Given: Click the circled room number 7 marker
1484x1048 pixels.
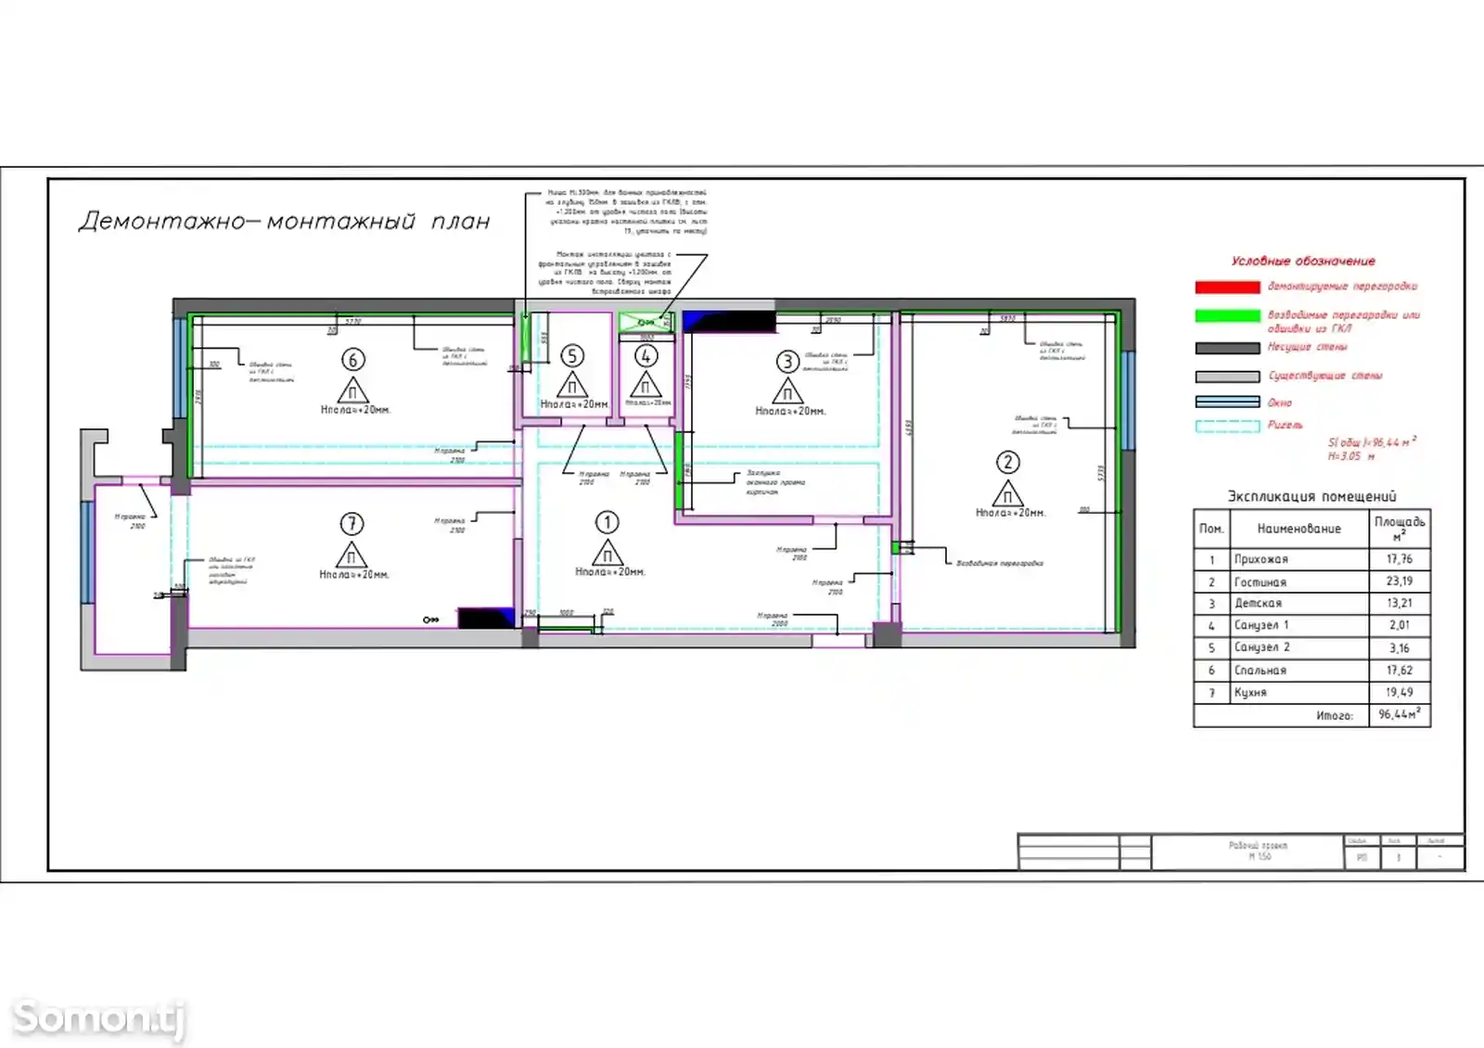Looking at the screenshot, I should [x=352, y=524].
